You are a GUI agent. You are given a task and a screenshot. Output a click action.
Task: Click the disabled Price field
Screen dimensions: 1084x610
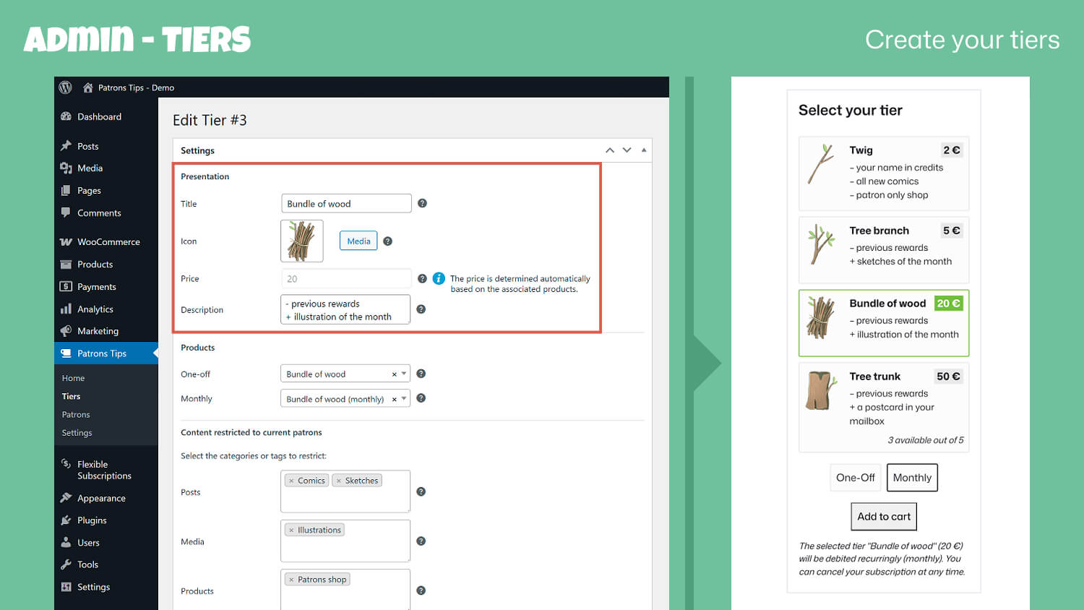(x=346, y=278)
